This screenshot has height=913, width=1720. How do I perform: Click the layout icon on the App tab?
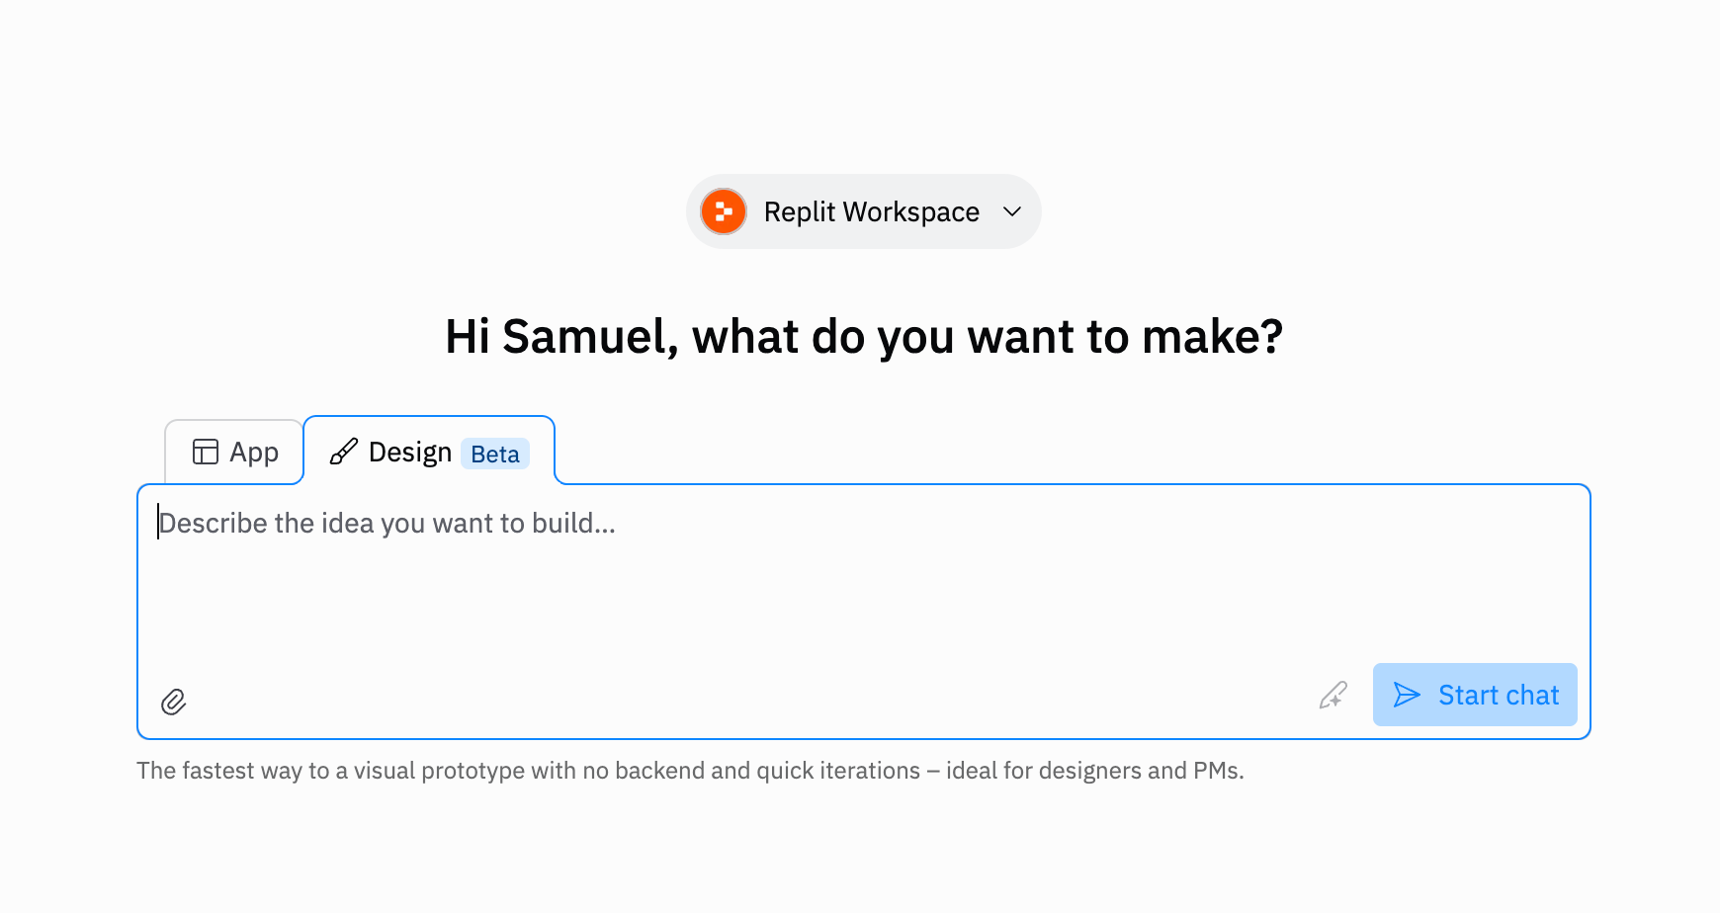point(204,452)
